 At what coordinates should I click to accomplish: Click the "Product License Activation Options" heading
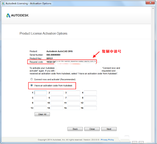(43, 33)
